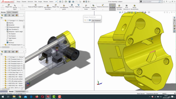Open dropdown arrow under Patlatma Görünümü

(103, 10)
